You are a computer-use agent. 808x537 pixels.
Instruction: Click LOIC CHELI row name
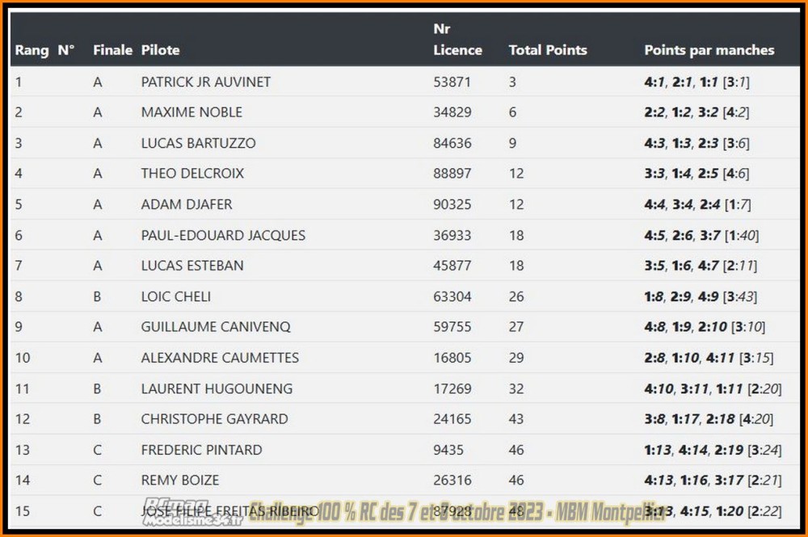175,296
